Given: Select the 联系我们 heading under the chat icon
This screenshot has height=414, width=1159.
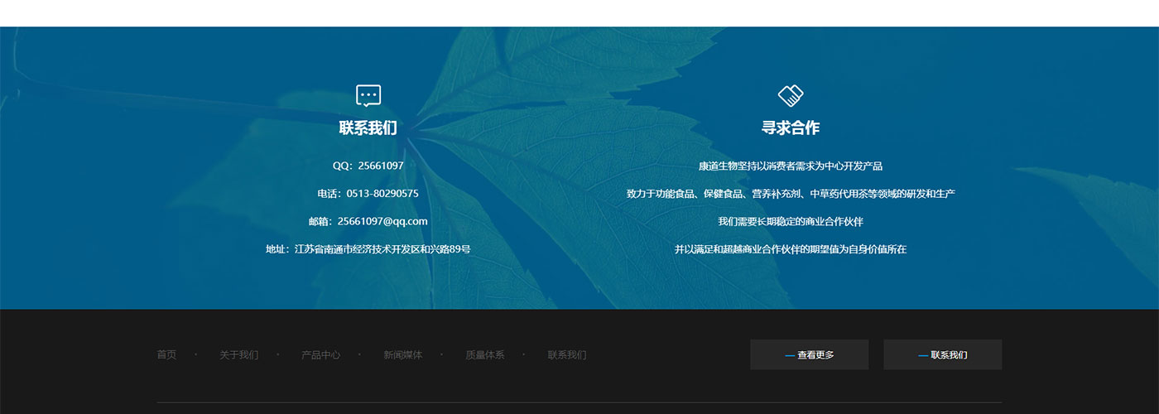Looking at the screenshot, I should pyautogui.click(x=368, y=128).
